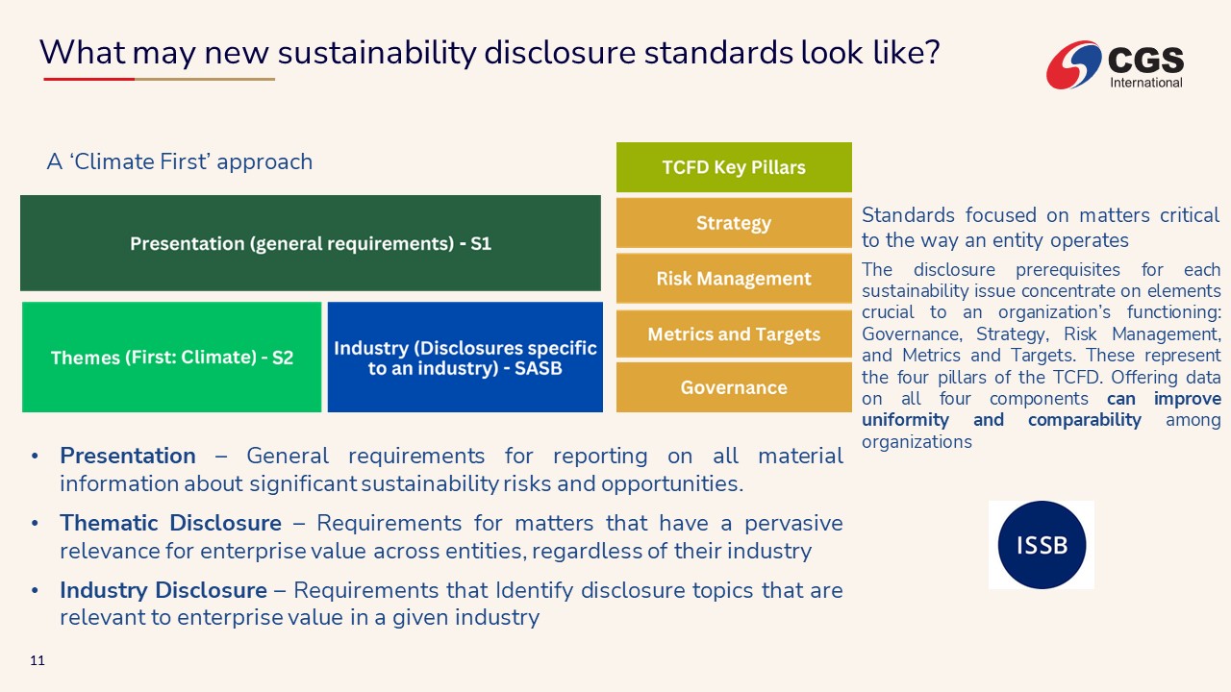This screenshot has width=1231, height=692.
Task: Click the slide title about disclosure standards
Action: (490, 52)
